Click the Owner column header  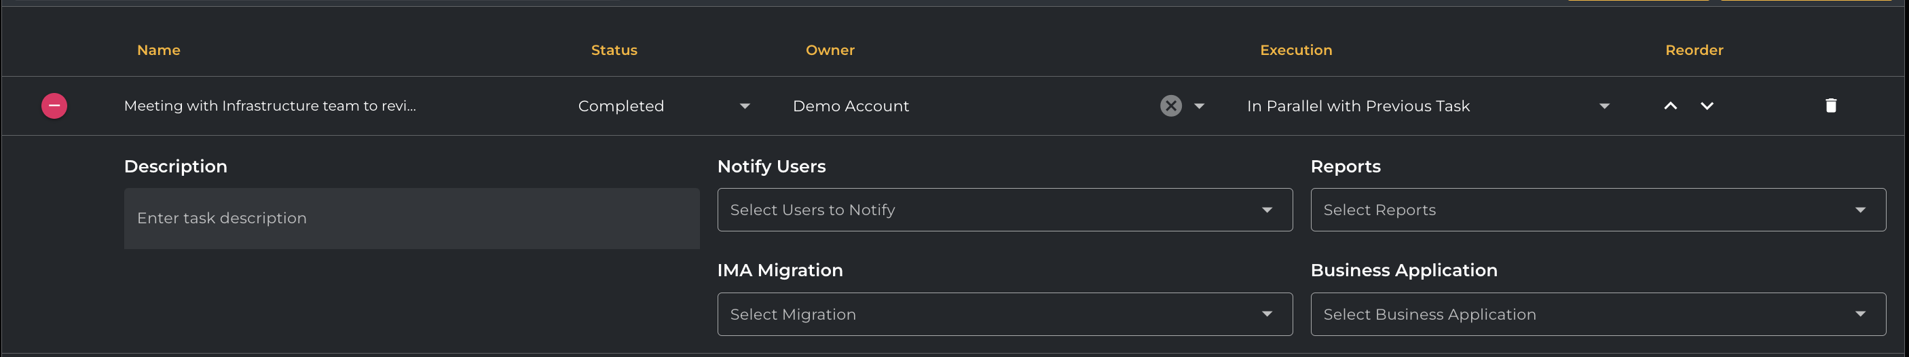click(830, 50)
